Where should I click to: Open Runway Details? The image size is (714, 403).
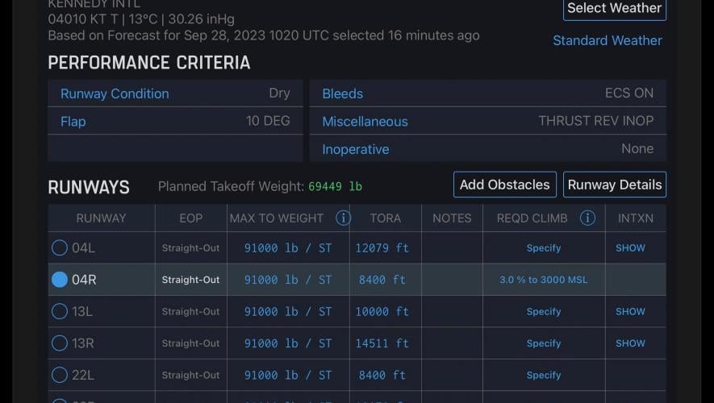614,185
